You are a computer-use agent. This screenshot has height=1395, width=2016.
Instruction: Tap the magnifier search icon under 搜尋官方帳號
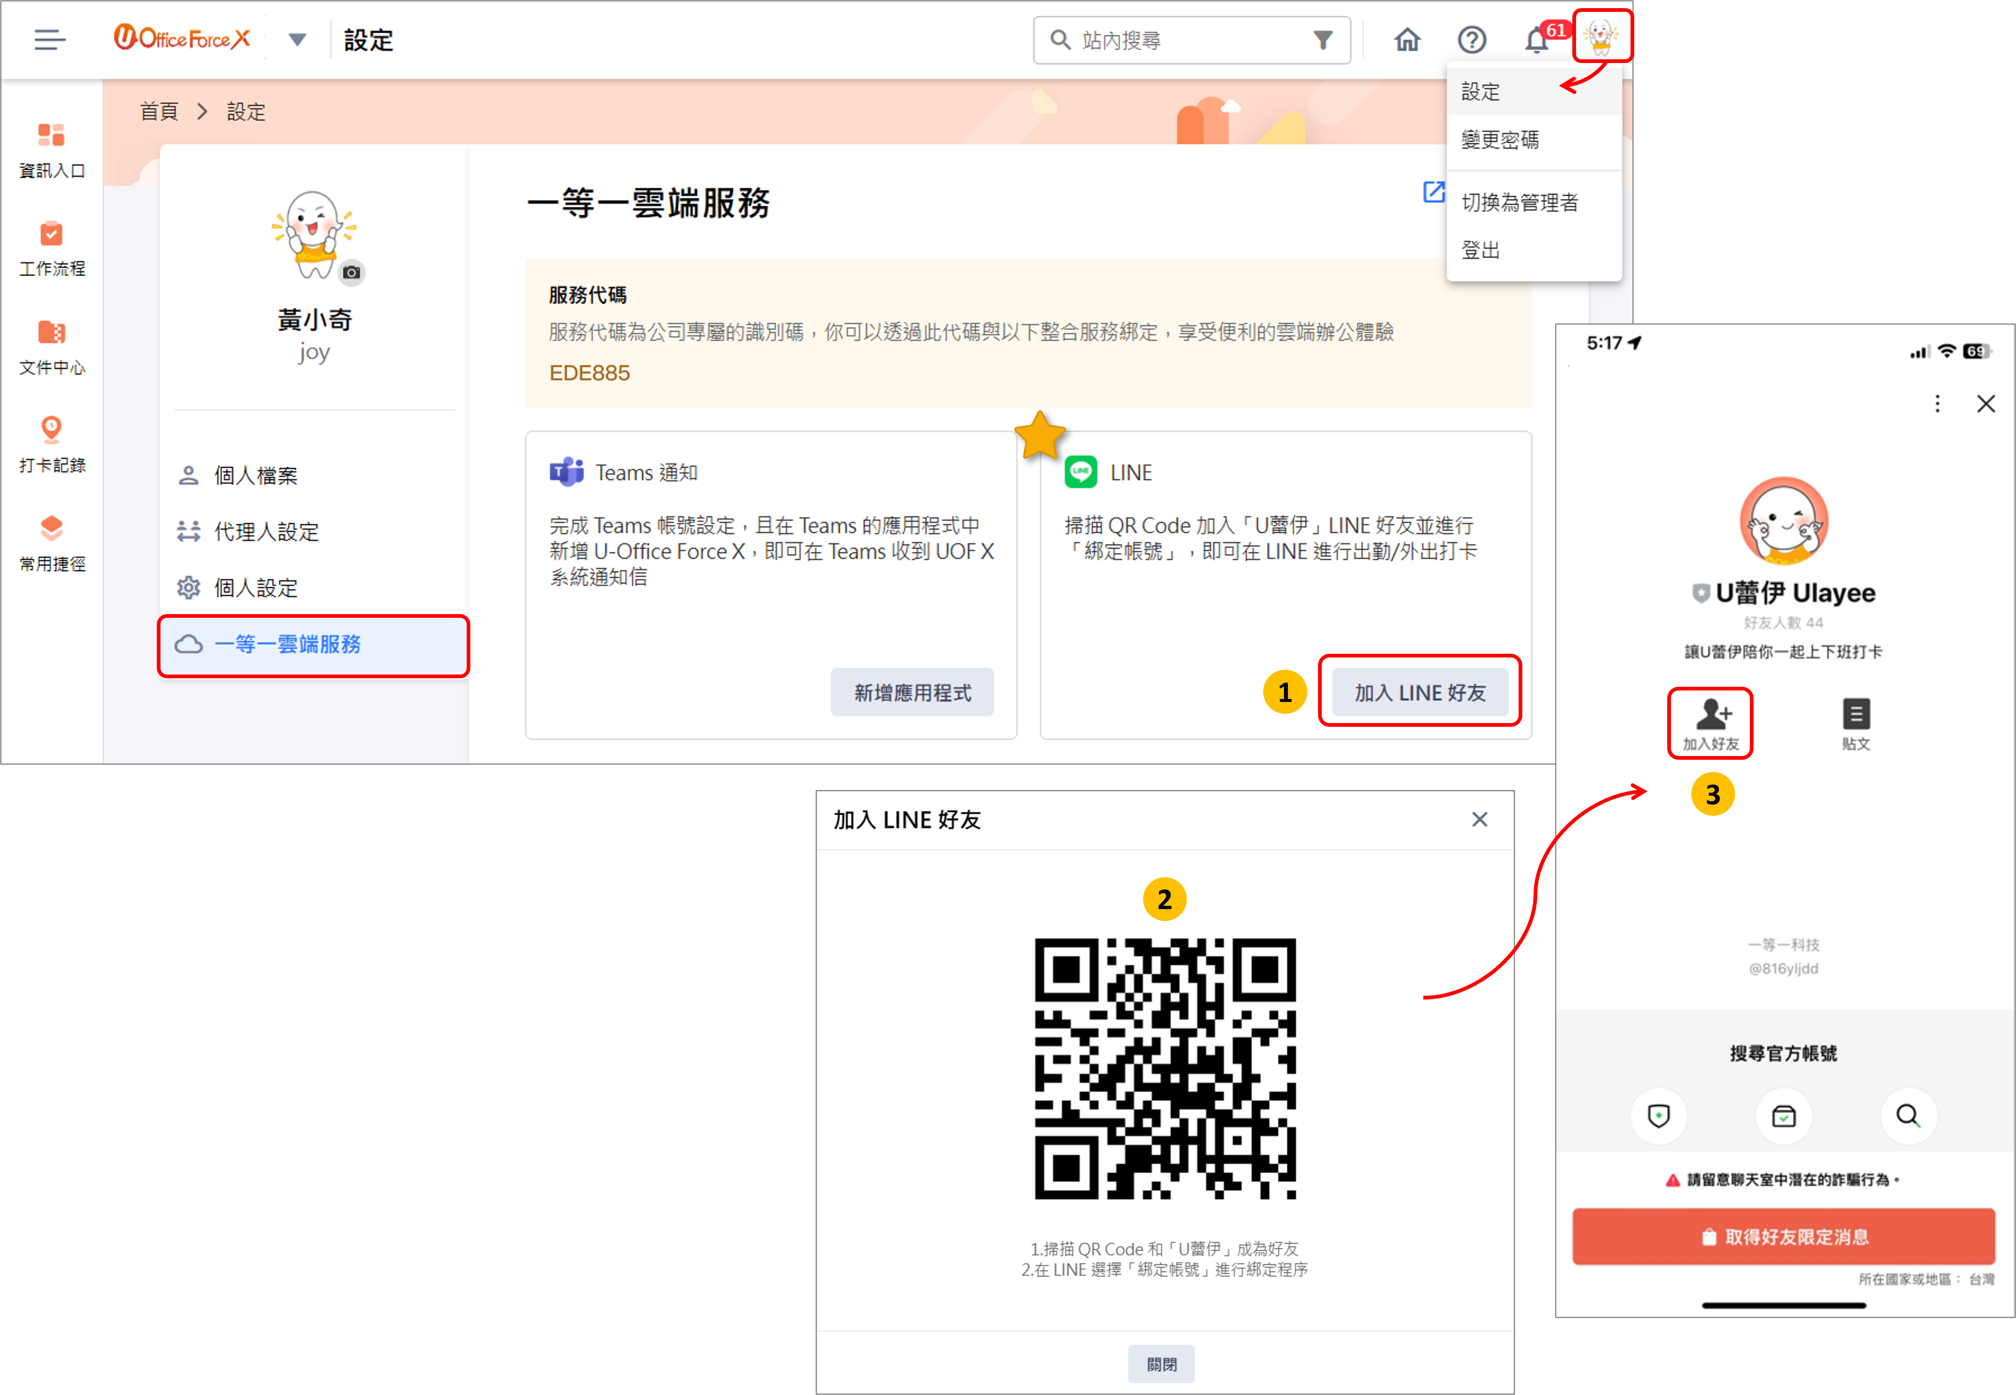pyautogui.click(x=1908, y=1116)
